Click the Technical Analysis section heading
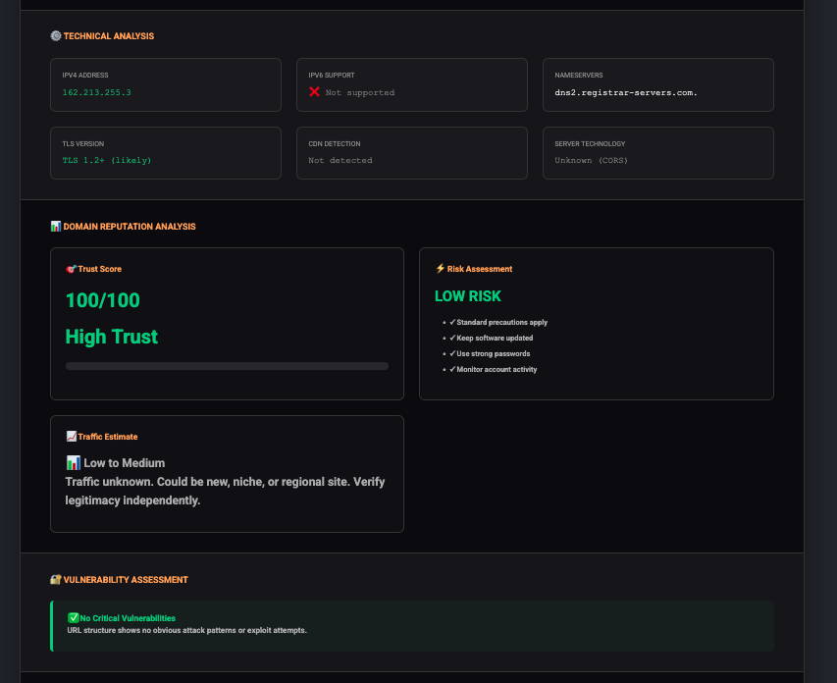 coord(109,35)
